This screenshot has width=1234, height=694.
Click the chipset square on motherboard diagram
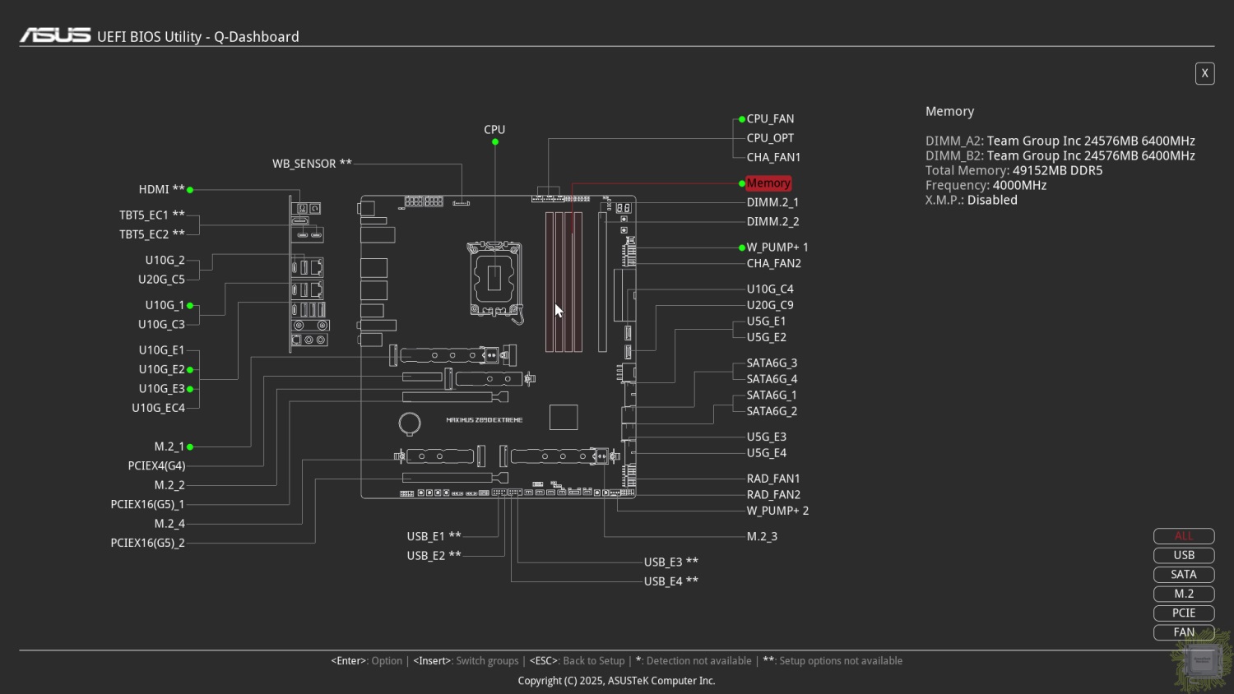pyautogui.click(x=564, y=417)
